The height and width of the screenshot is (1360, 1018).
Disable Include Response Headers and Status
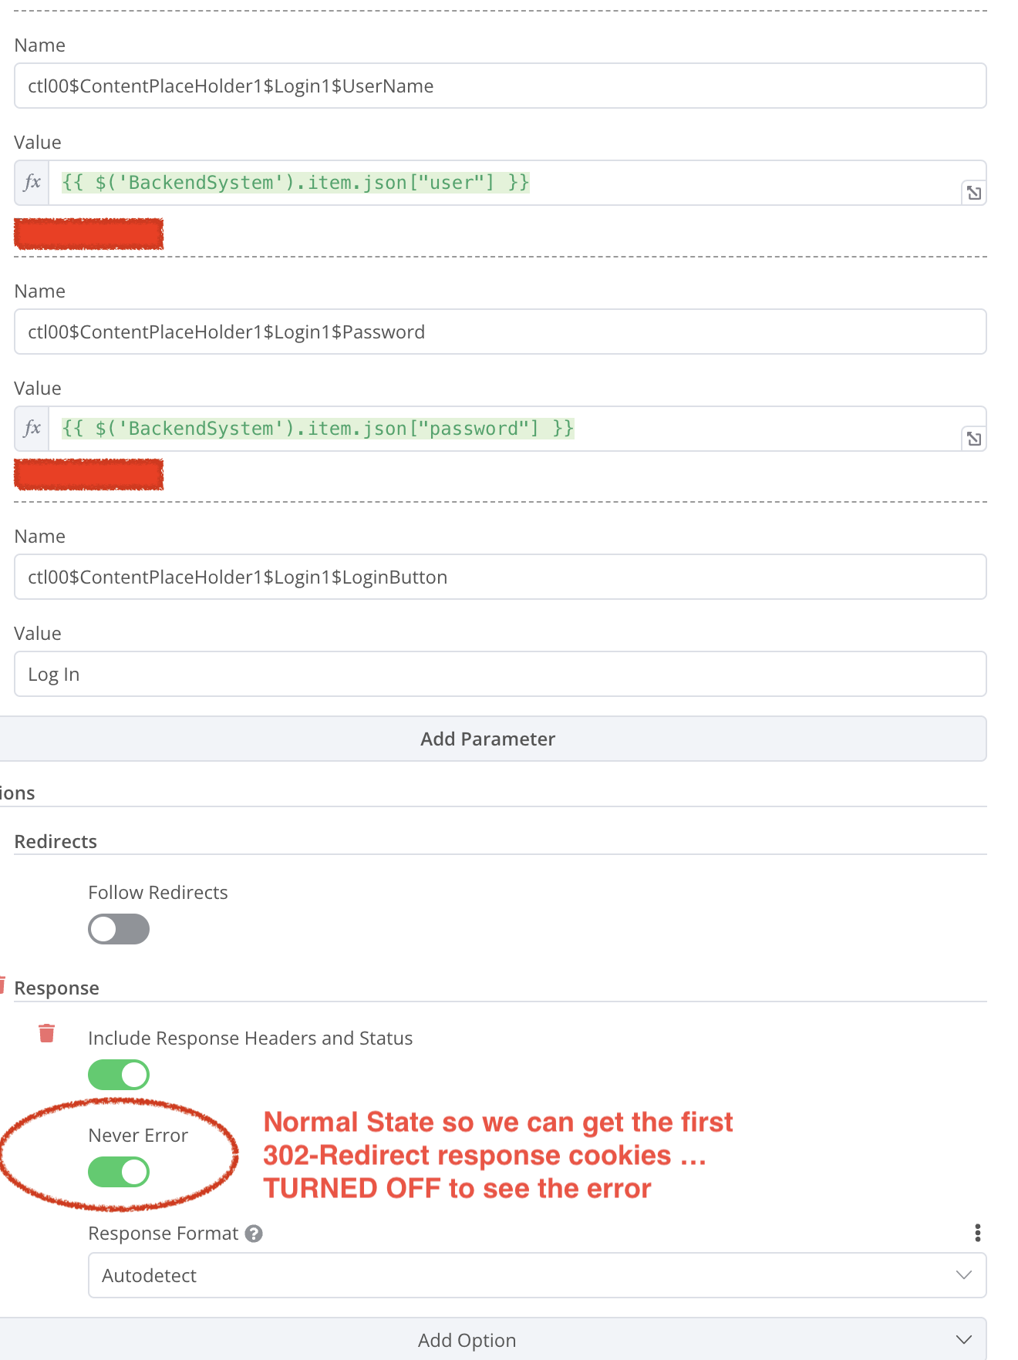click(119, 1075)
